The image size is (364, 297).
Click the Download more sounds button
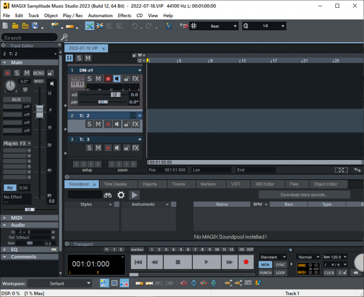[x=304, y=195]
